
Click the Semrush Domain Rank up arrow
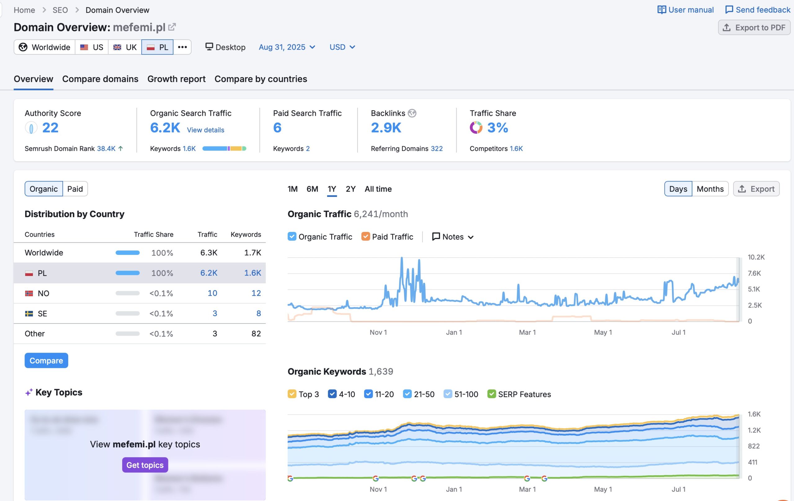point(121,148)
